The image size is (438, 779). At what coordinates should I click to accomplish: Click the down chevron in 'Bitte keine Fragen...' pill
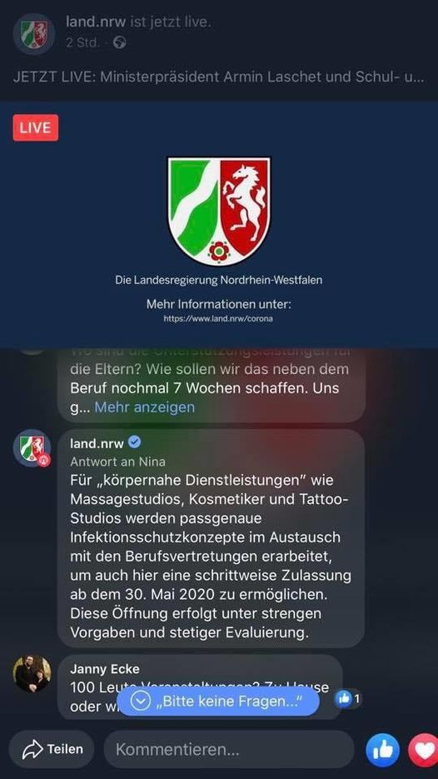tap(141, 701)
